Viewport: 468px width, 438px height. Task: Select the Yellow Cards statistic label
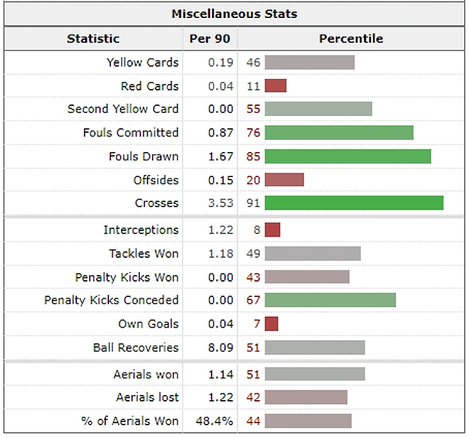[x=143, y=62]
